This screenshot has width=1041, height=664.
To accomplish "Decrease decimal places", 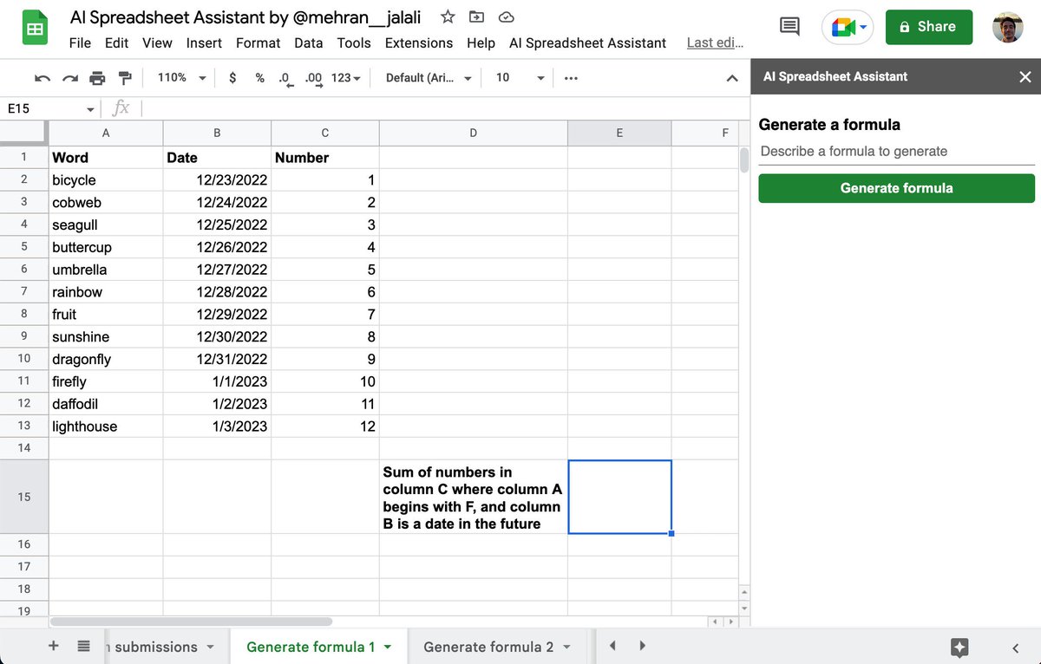I will click(x=286, y=78).
